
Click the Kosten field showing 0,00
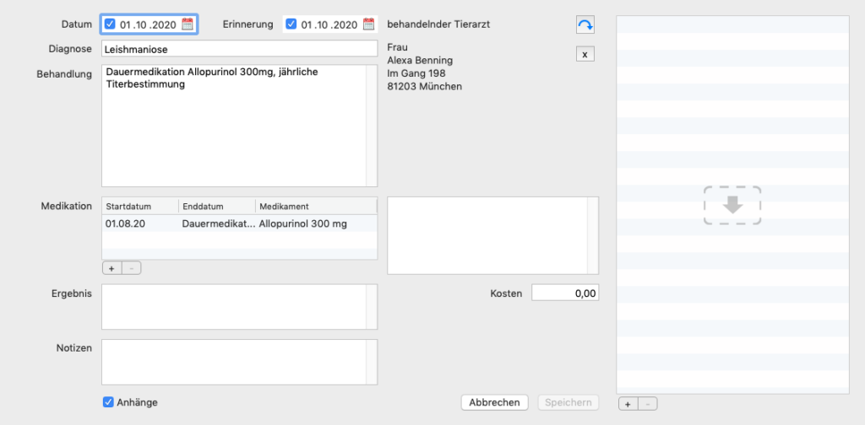click(565, 293)
